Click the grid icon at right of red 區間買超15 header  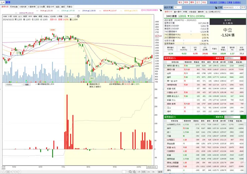pyautogui.click(x=242, y=58)
